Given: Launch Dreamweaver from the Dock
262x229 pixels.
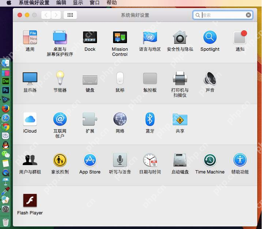Looking at the screenshot, I should pyautogui.click(x=6, y=81).
